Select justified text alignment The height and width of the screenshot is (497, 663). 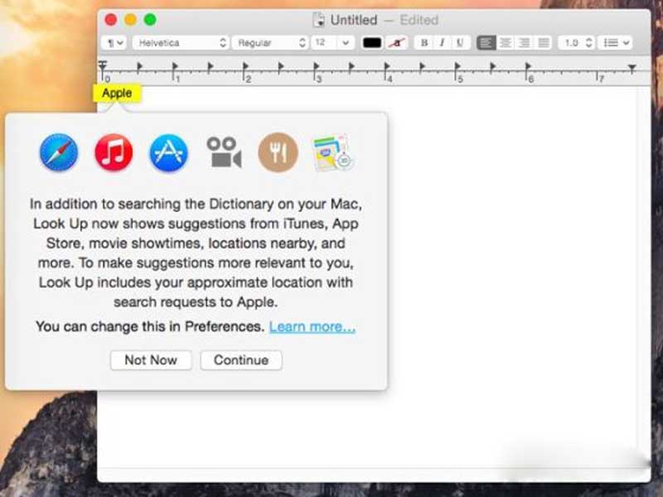[x=544, y=43]
